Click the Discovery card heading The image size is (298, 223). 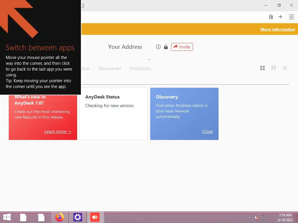pyautogui.click(x=167, y=97)
